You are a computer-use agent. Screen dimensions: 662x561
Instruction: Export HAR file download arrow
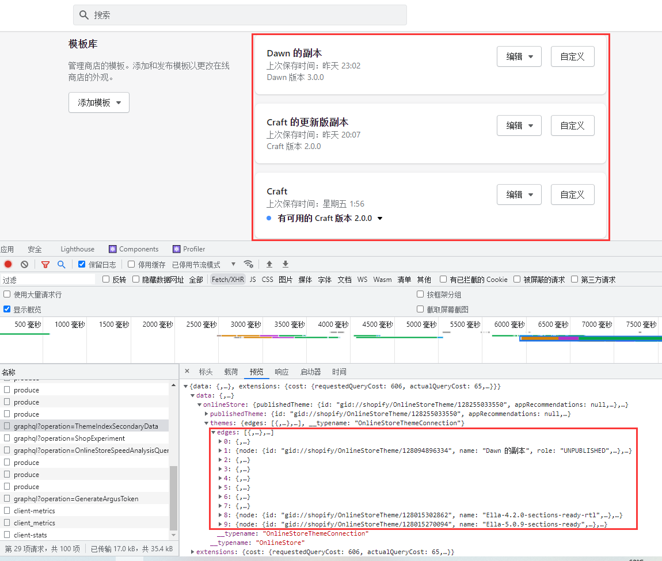[x=286, y=264]
